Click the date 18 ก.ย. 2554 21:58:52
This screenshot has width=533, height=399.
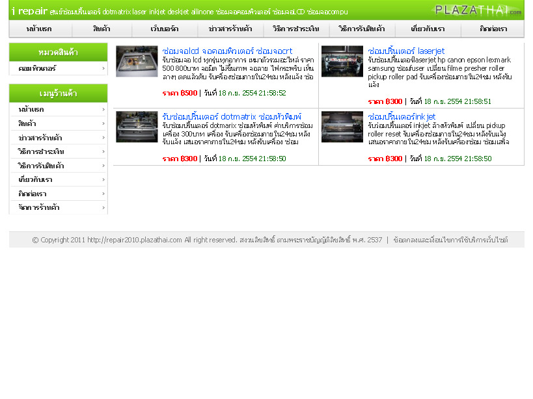[x=253, y=94]
